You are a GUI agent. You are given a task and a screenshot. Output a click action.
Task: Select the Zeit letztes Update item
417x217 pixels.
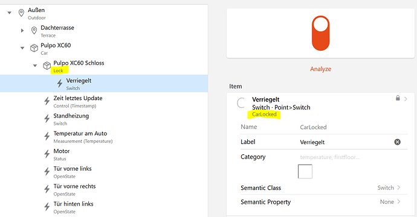click(x=104, y=101)
